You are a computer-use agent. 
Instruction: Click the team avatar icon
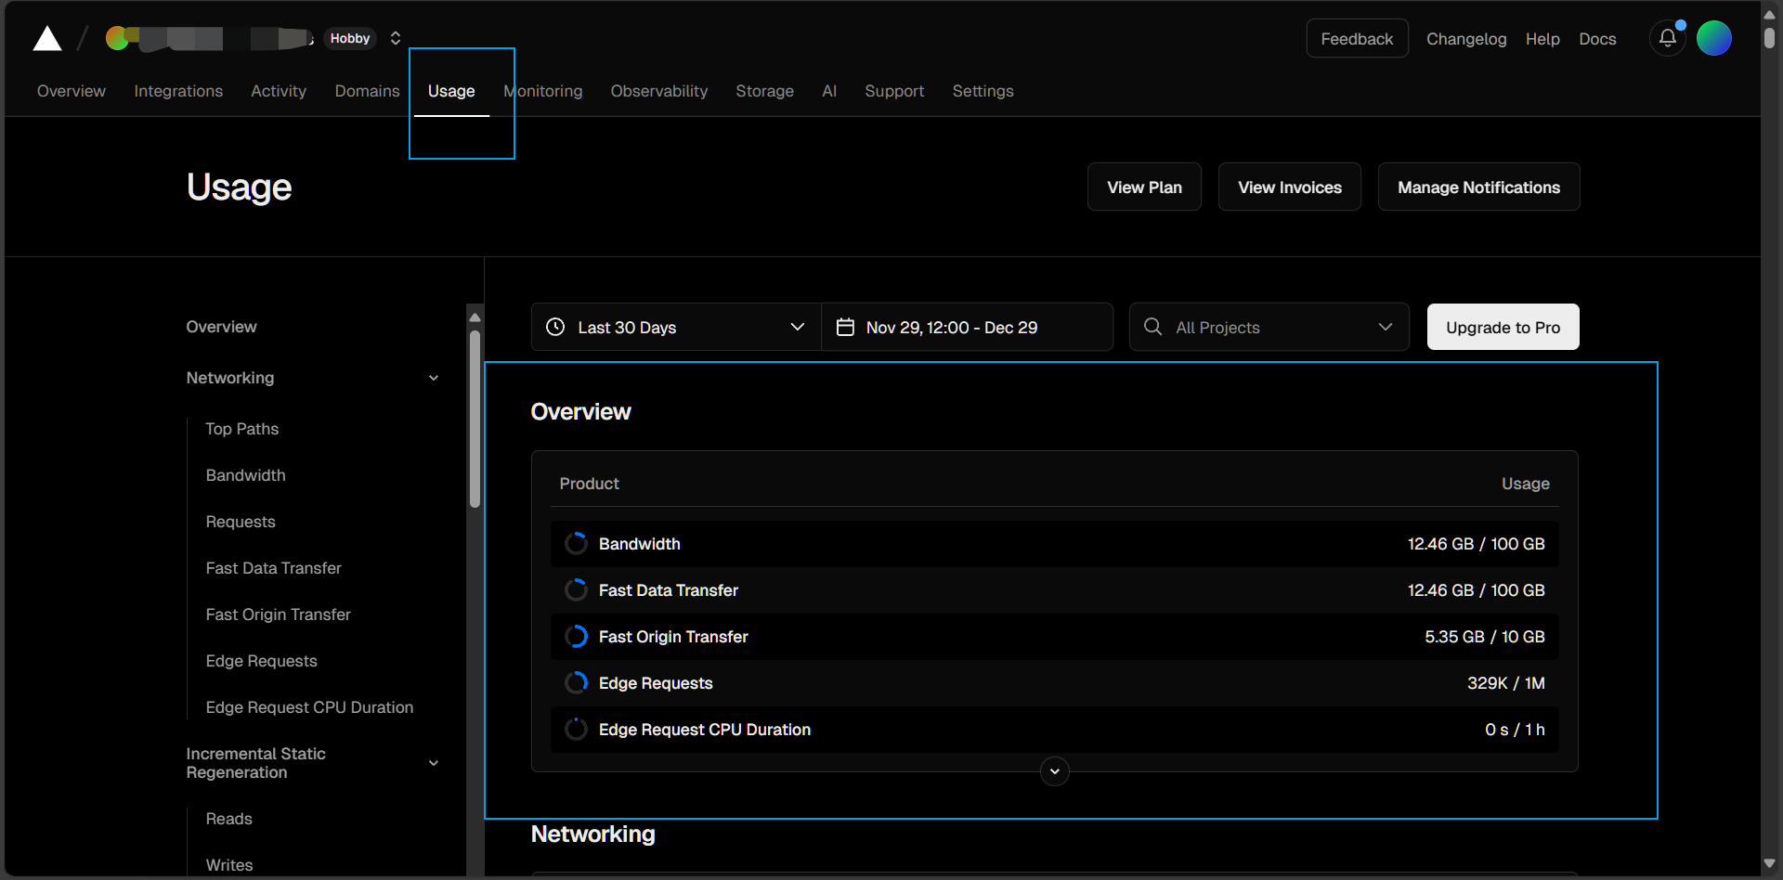pos(117,38)
